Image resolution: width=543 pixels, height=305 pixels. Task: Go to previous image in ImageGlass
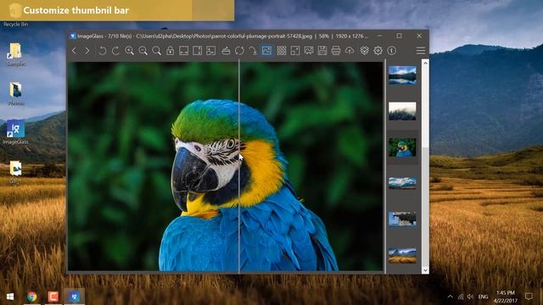74,51
